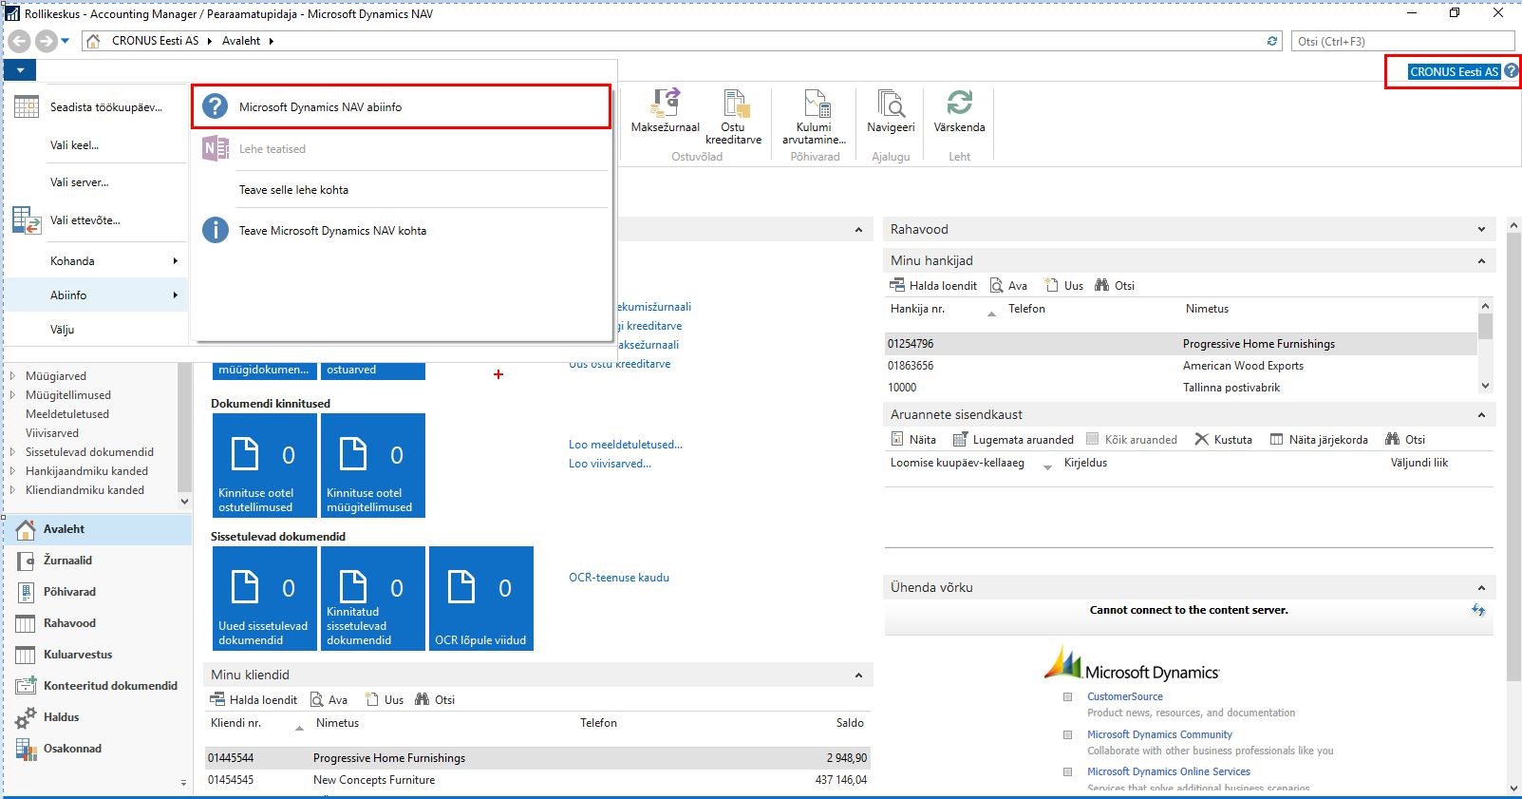Expand Sissetulevad dokumendid tree item

click(x=12, y=452)
